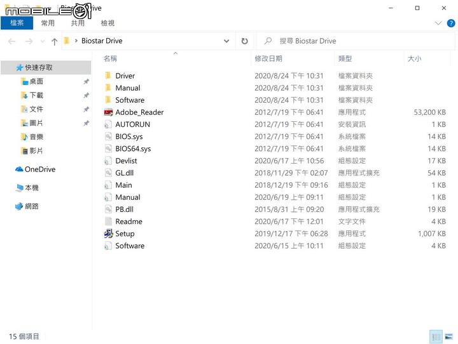Go back with the back arrow
Viewport: 458px width, 344px height.
[11, 41]
